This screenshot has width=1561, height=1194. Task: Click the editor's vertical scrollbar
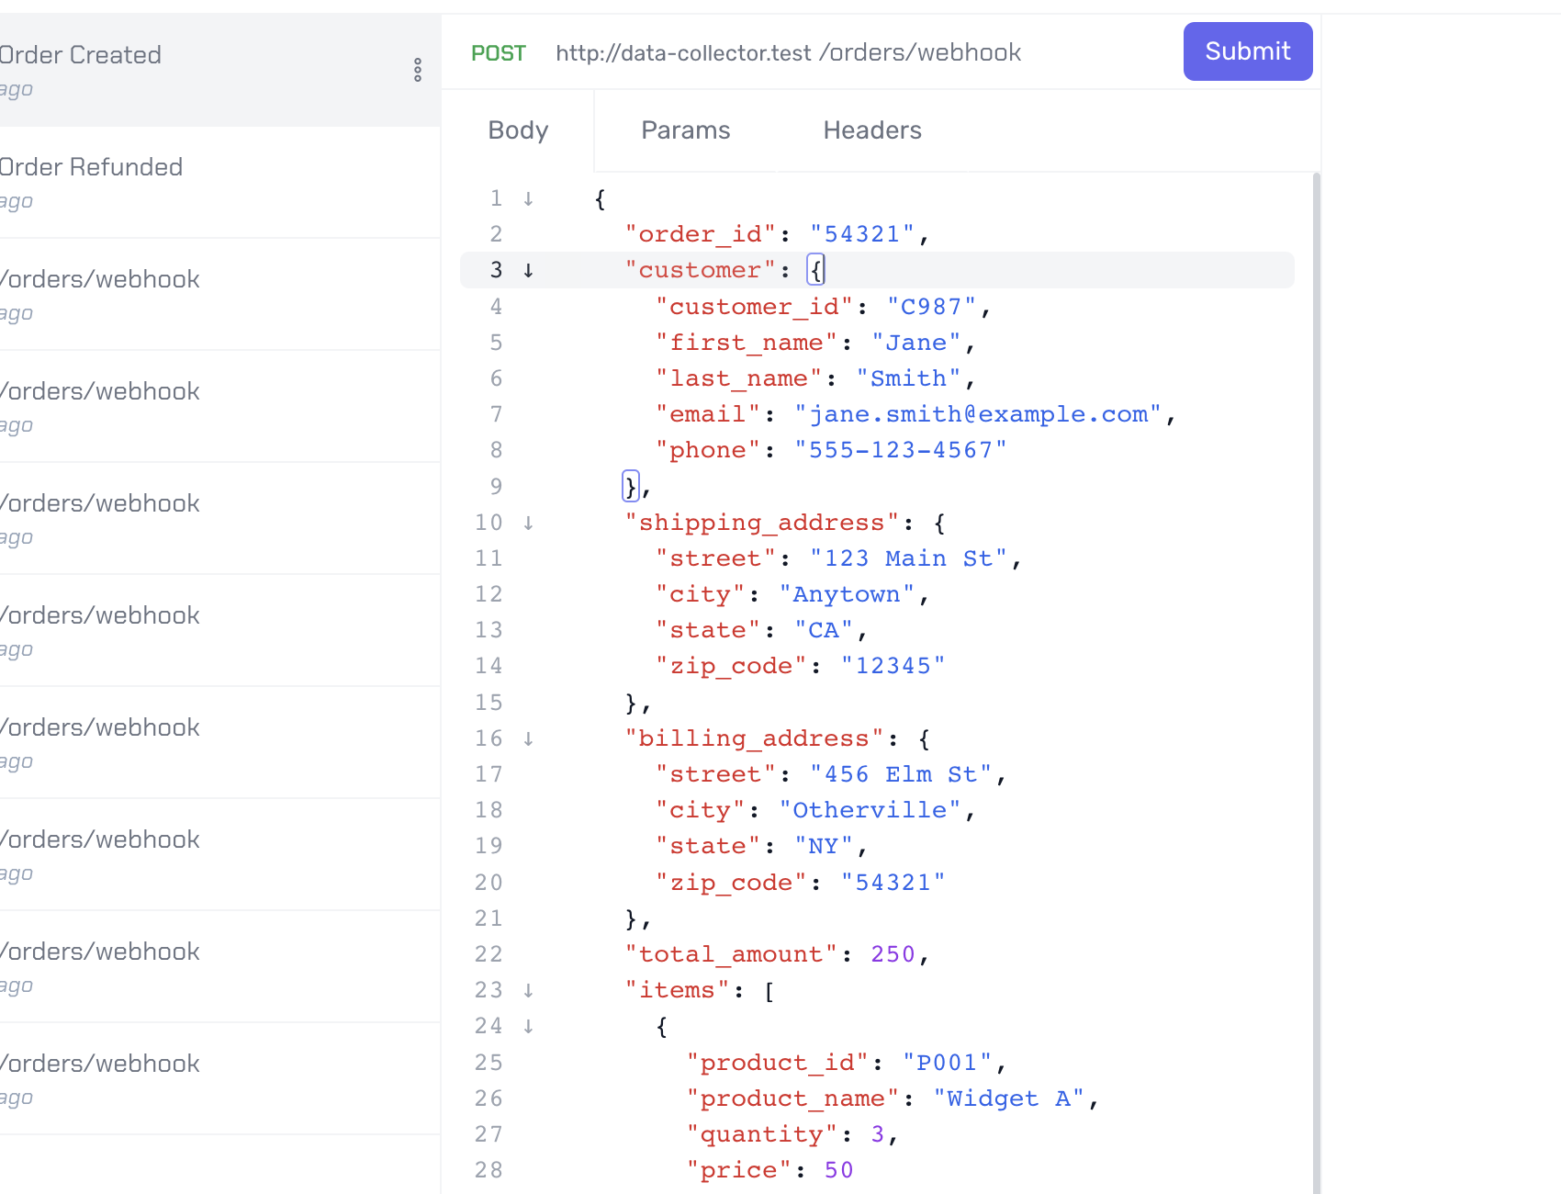coord(1316,643)
